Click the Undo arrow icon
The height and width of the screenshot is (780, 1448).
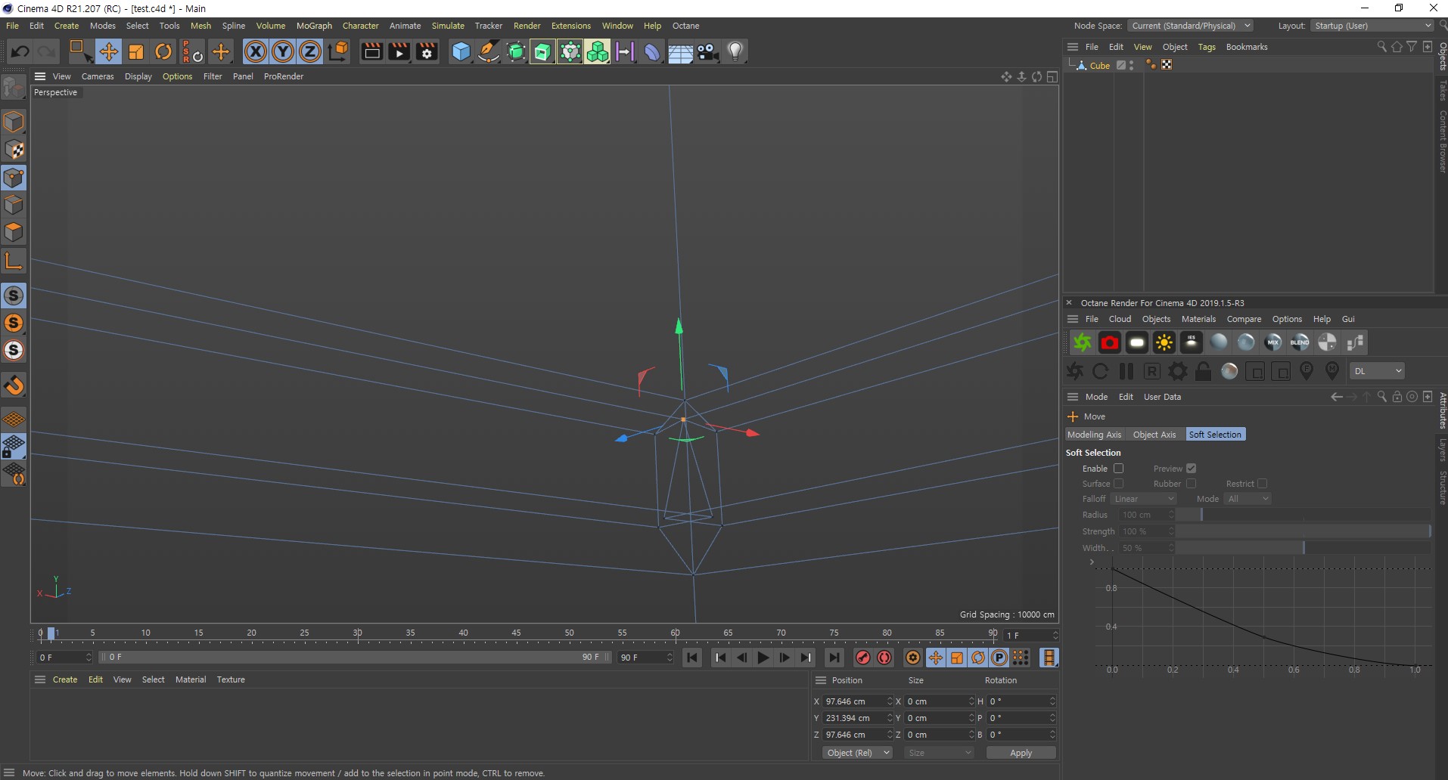[x=20, y=51]
